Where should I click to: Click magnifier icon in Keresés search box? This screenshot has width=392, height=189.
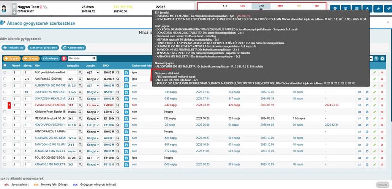tap(94, 58)
